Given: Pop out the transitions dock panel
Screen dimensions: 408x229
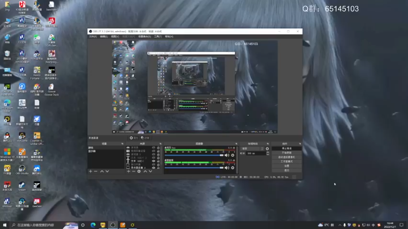Looking at the screenshot, I should pos(267,144).
